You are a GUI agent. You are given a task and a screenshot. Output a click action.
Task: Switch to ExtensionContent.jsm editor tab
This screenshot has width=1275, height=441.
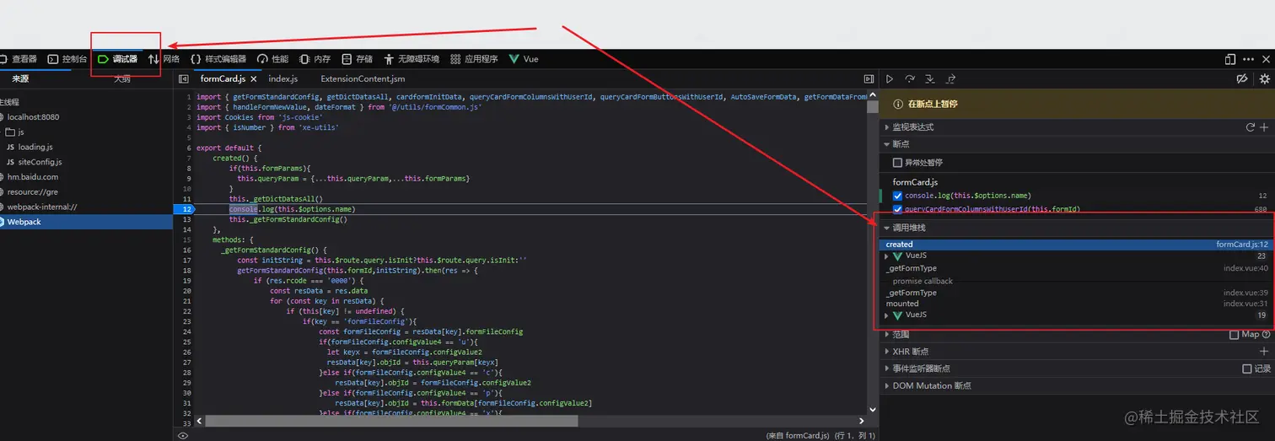click(363, 78)
